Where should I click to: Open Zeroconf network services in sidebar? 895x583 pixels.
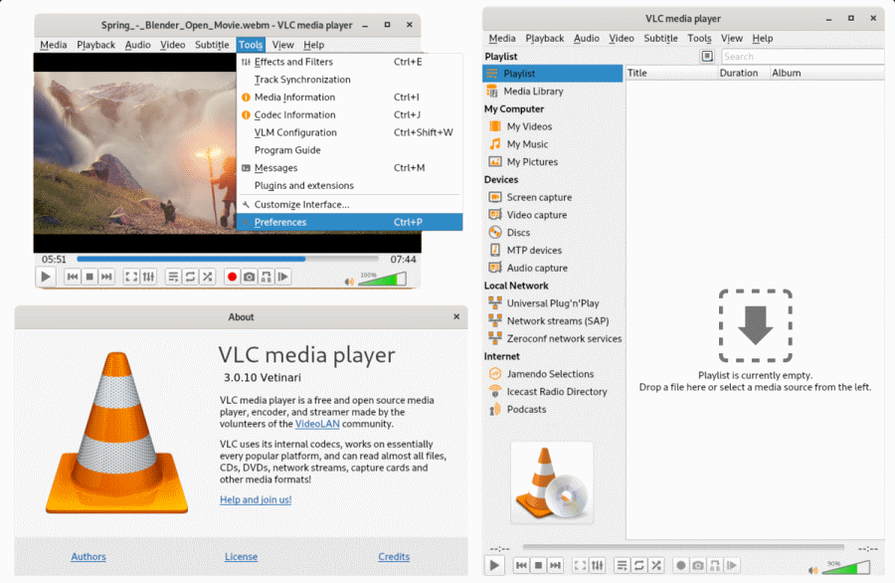pyautogui.click(x=553, y=339)
